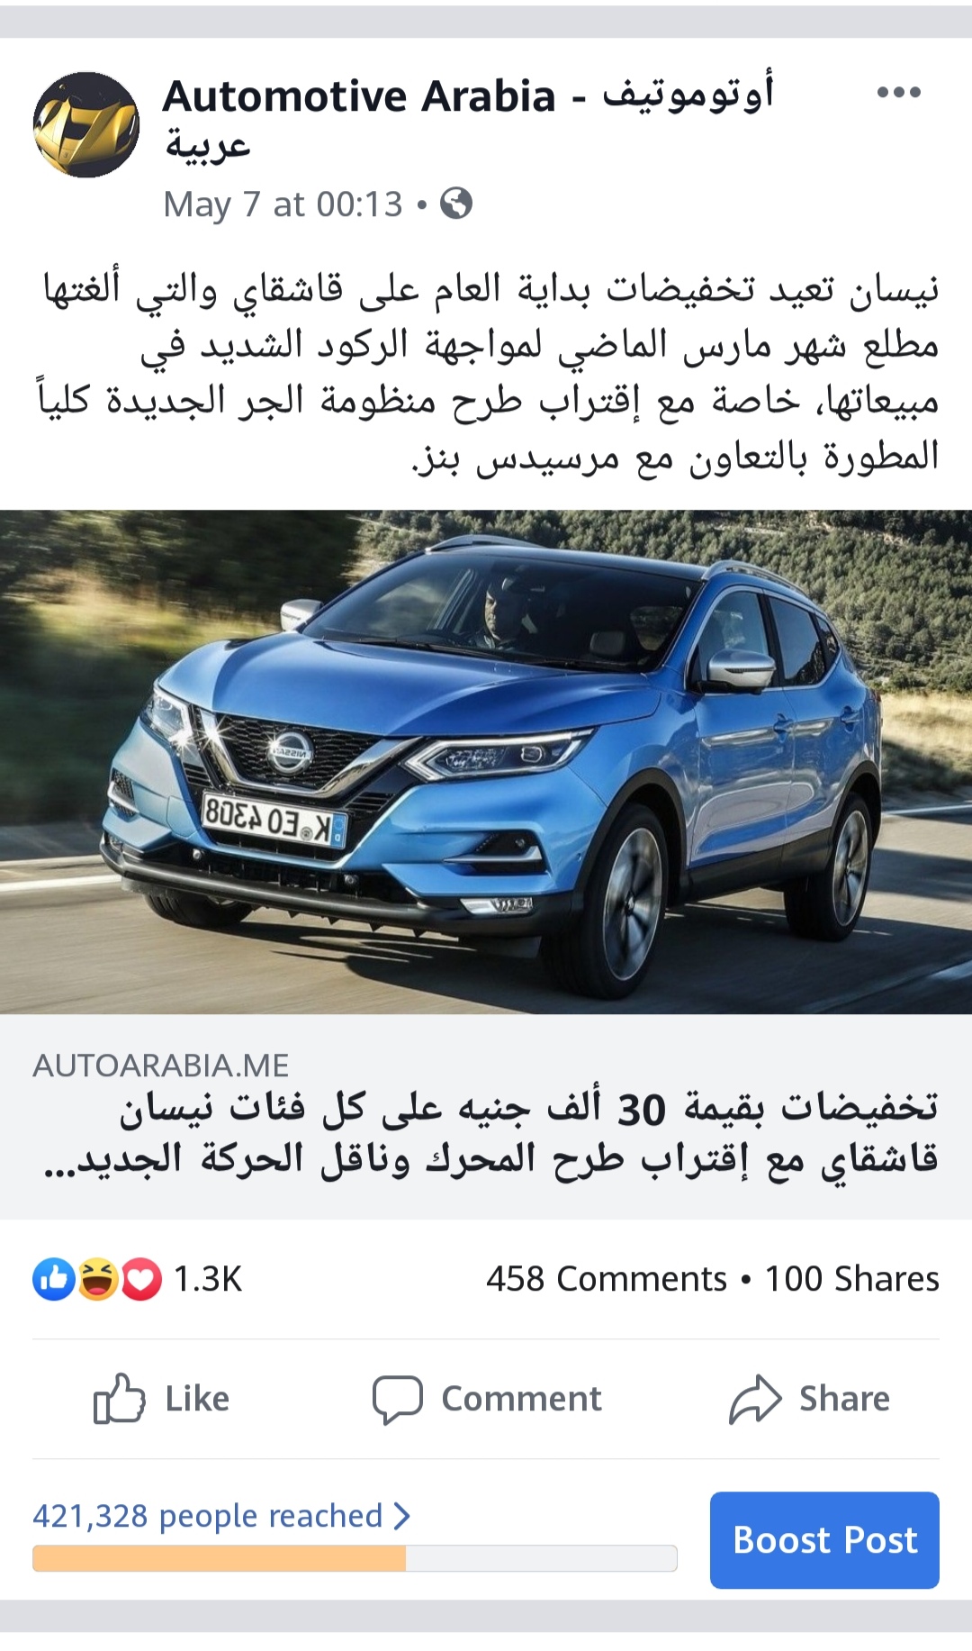
Task: Open the three-dot post options menu
Action: (x=898, y=92)
